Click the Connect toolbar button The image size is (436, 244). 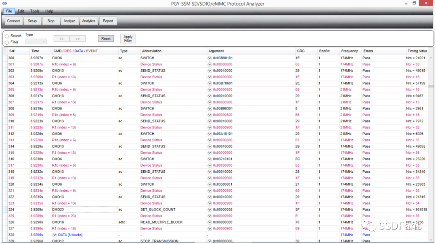pyautogui.click(x=13, y=21)
